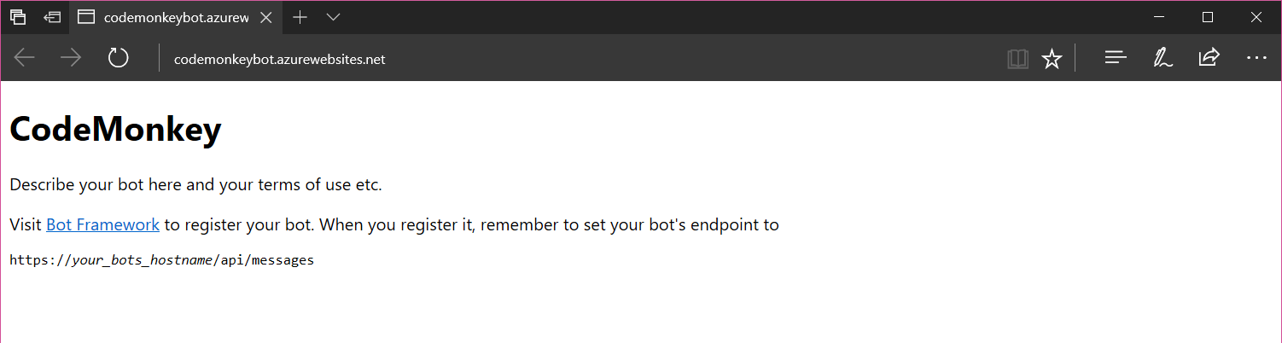
Task: Set these tabs aside
Action: [x=53, y=17]
